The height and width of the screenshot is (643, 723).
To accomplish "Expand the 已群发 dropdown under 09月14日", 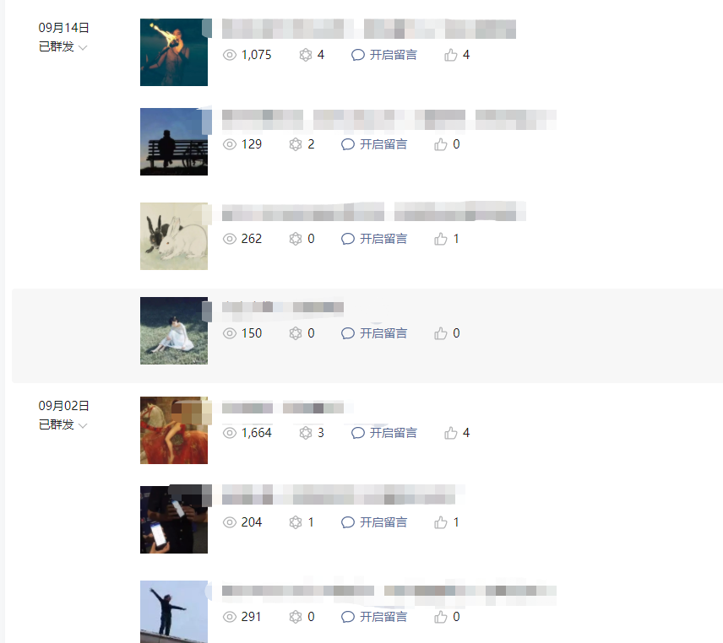I will coord(63,47).
